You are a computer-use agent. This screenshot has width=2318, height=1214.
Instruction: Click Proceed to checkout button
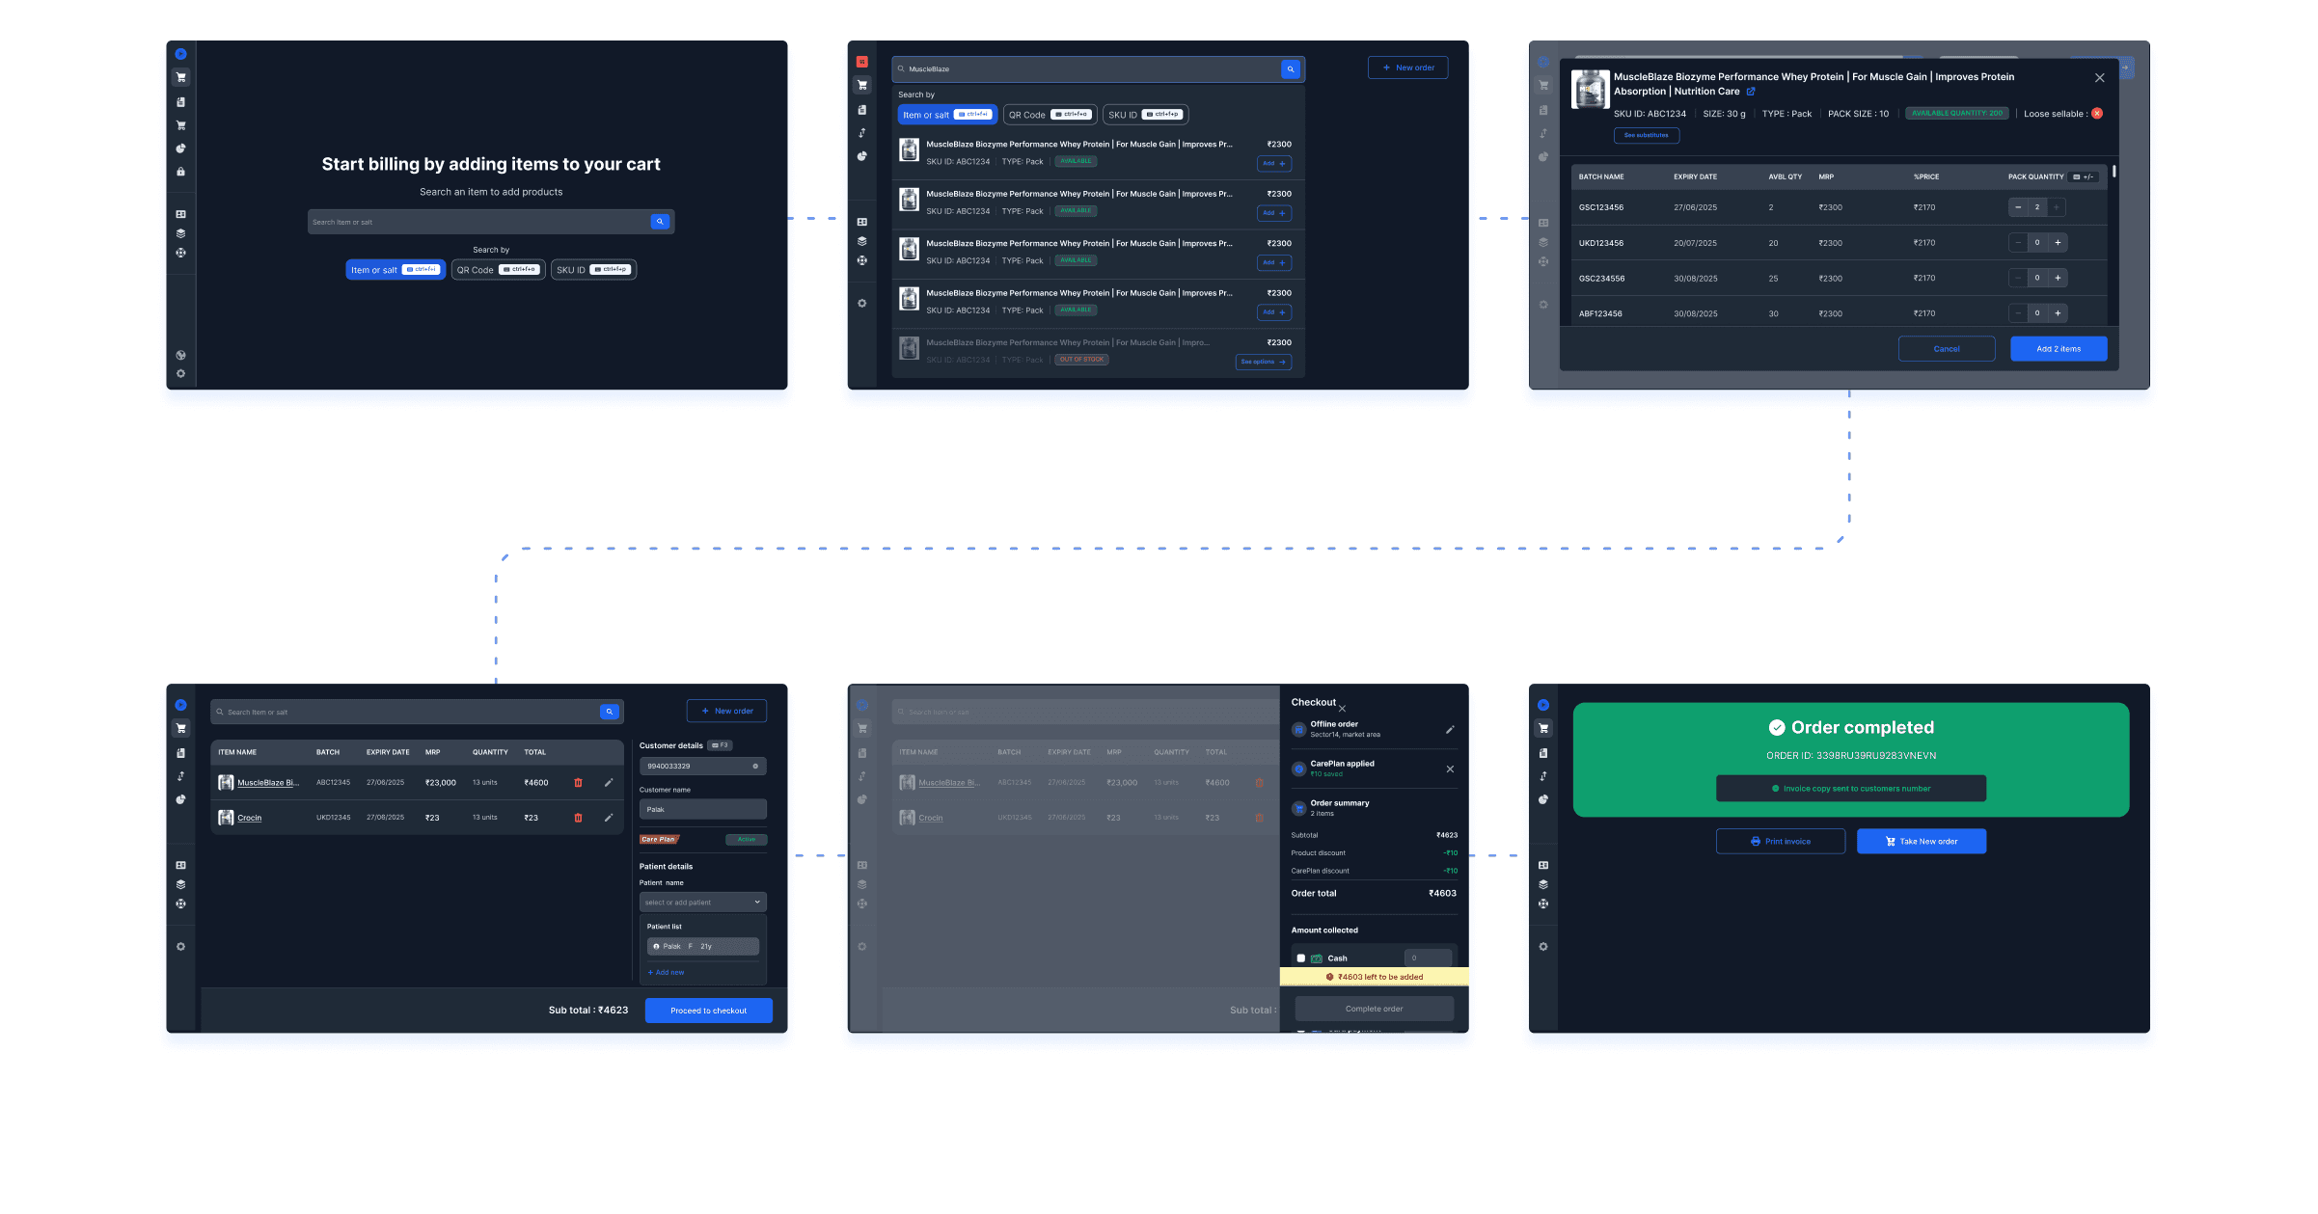(x=708, y=1011)
